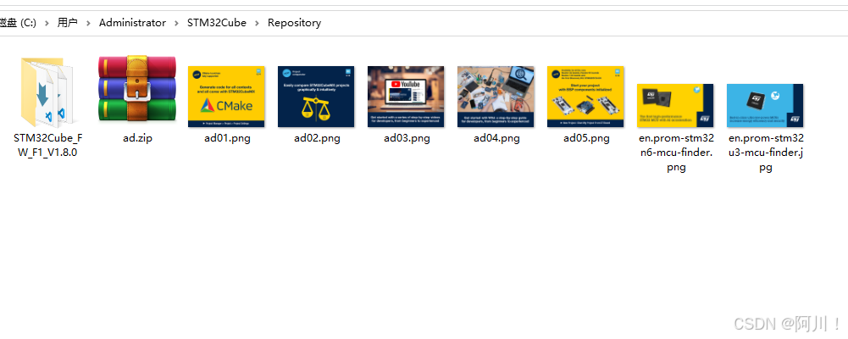Viewport: 848px width, 339px height.
Task: Click the file name ad01.png
Action: (x=227, y=138)
